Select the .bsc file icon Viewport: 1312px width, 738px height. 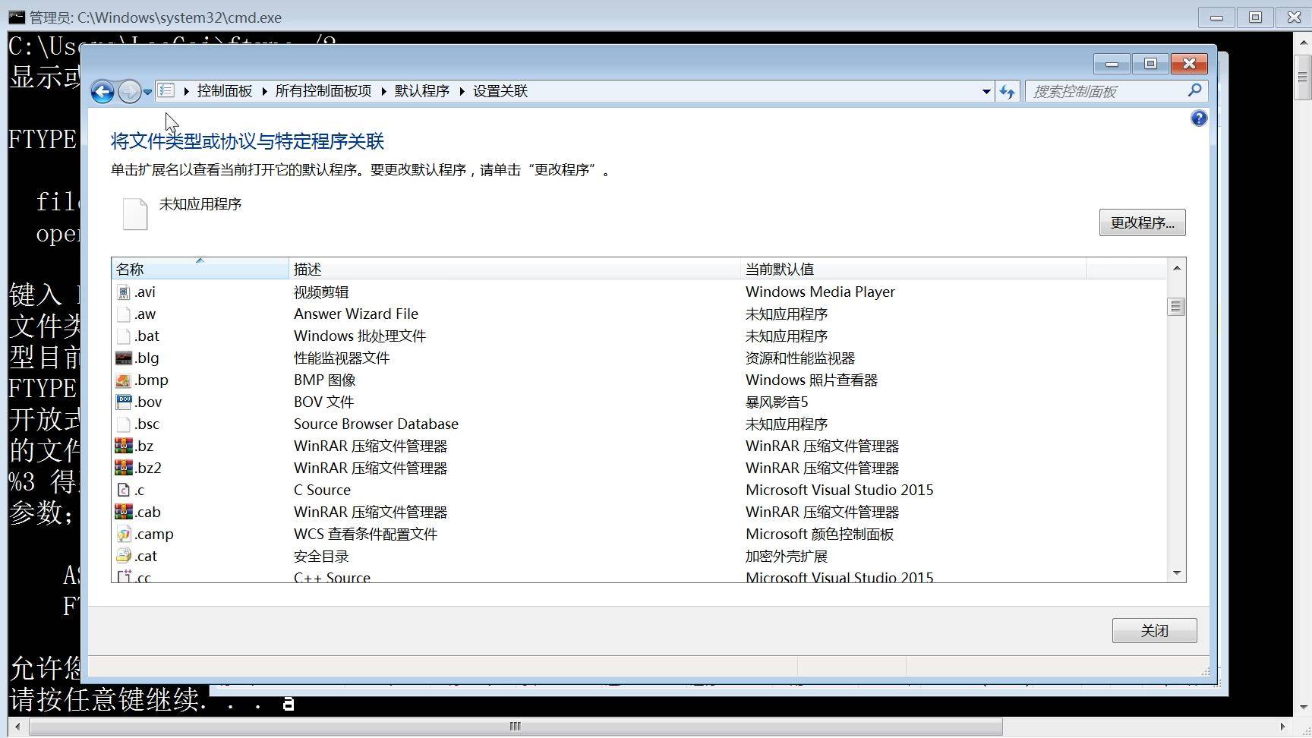[x=124, y=424]
